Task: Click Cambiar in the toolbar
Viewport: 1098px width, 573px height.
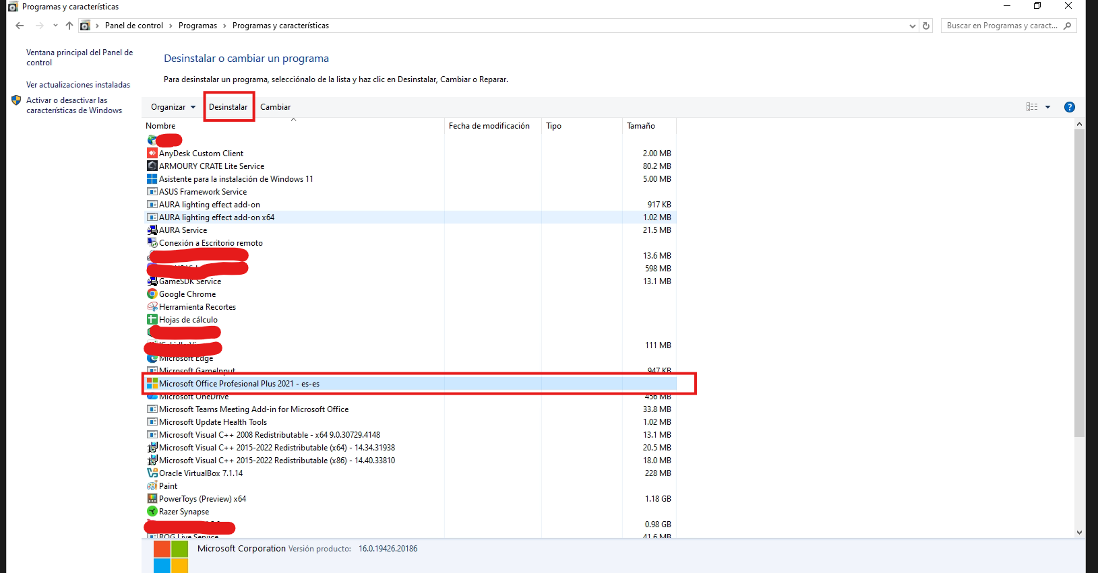Action: (x=275, y=107)
